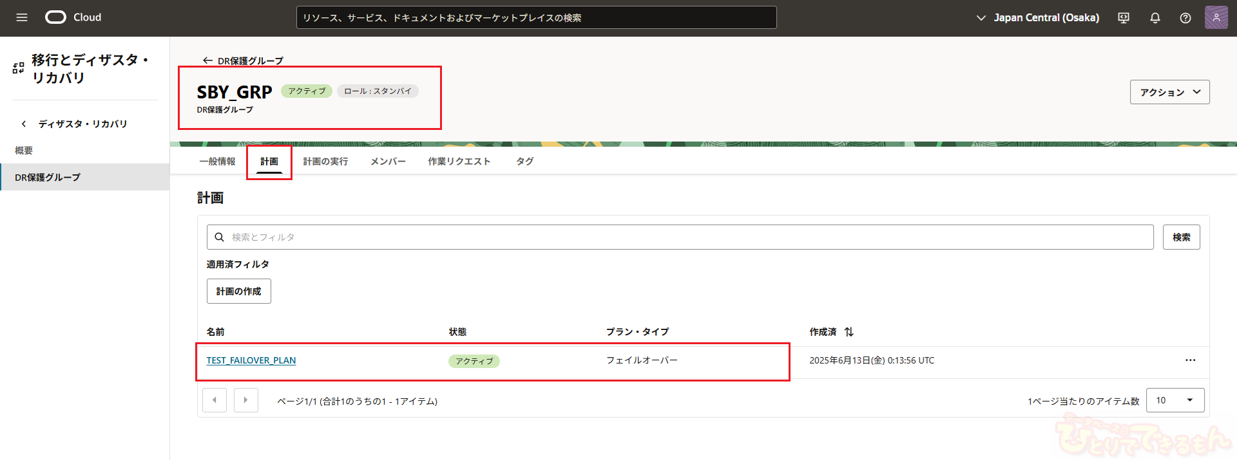The width and height of the screenshot is (1237, 460).
Task: Open the Cloud Shell developer tools icon
Action: coord(1124,18)
